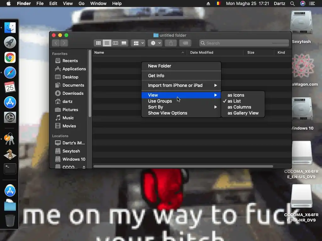Open Notification Center list icon
The image size is (322, 241).
(312, 3)
